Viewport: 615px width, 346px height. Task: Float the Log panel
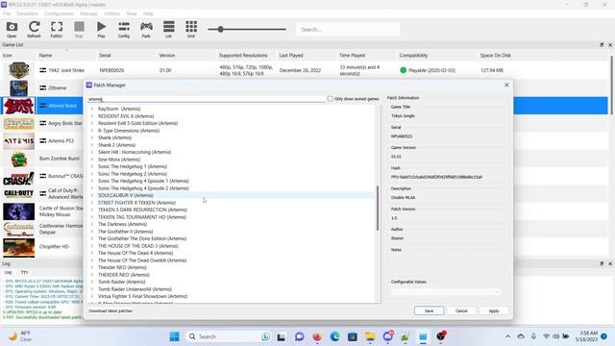pyautogui.click(x=602, y=264)
